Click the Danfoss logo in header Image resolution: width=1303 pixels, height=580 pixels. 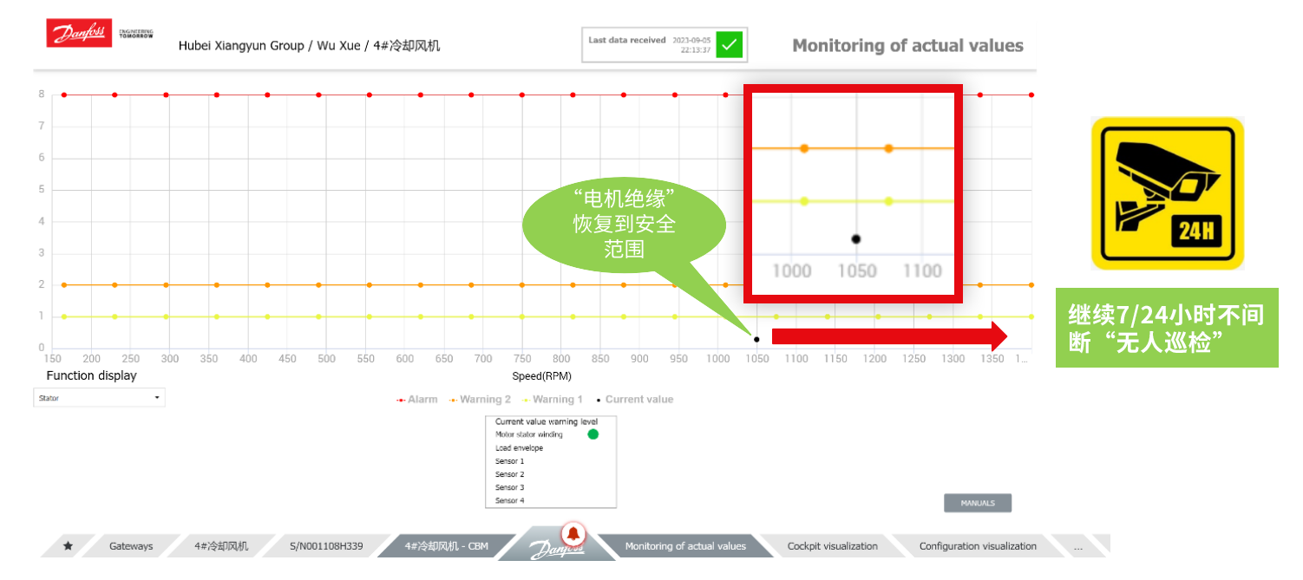point(79,34)
